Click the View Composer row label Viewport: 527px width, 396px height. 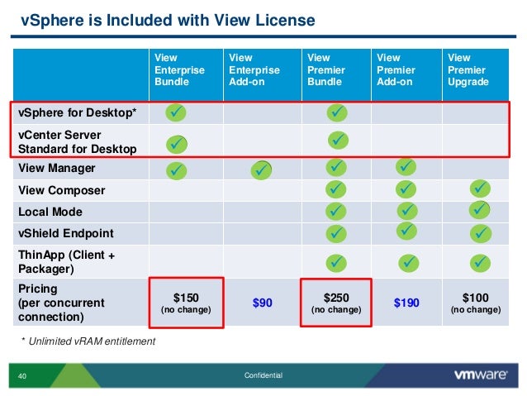[x=62, y=190]
